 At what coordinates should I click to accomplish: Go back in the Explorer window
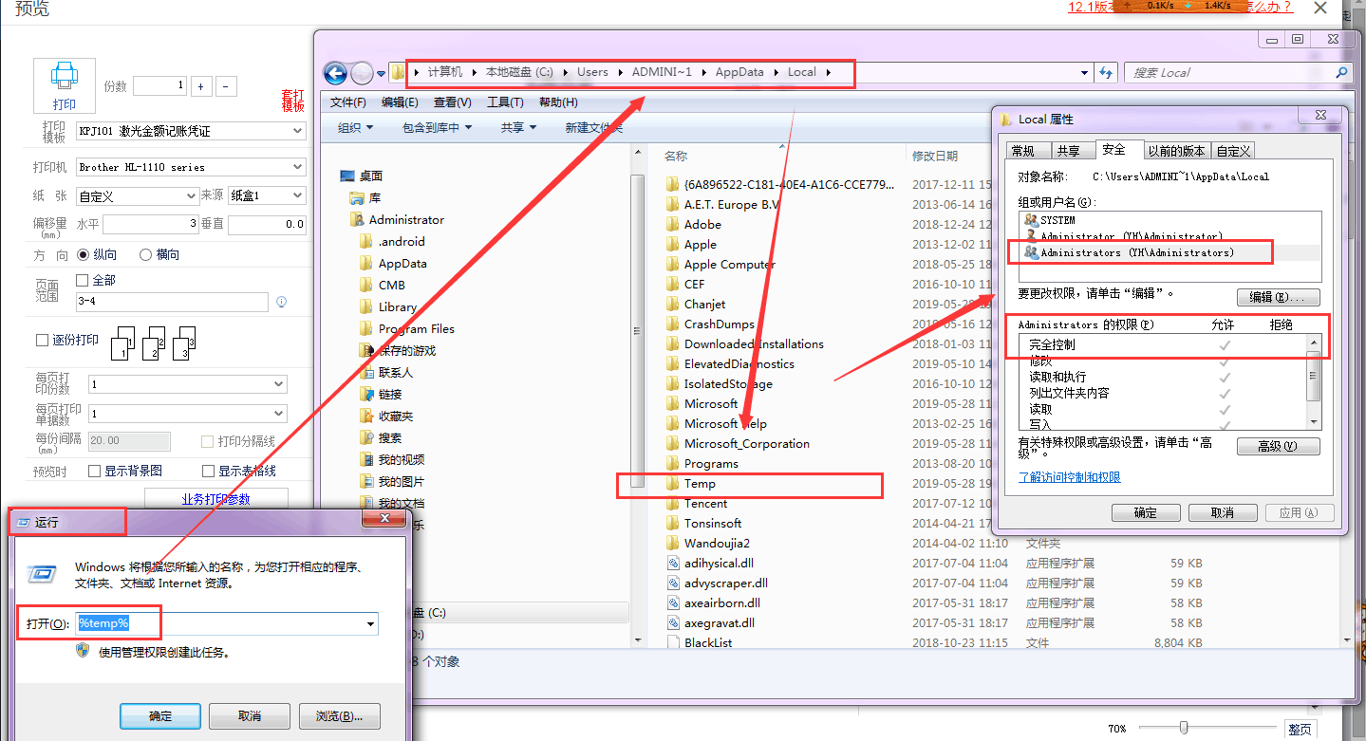[x=335, y=73]
